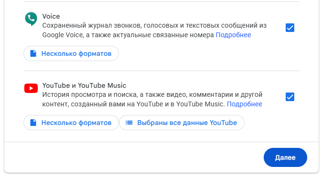The image size is (322, 176).
Task: Click the Далее button
Action: [x=285, y=157]
